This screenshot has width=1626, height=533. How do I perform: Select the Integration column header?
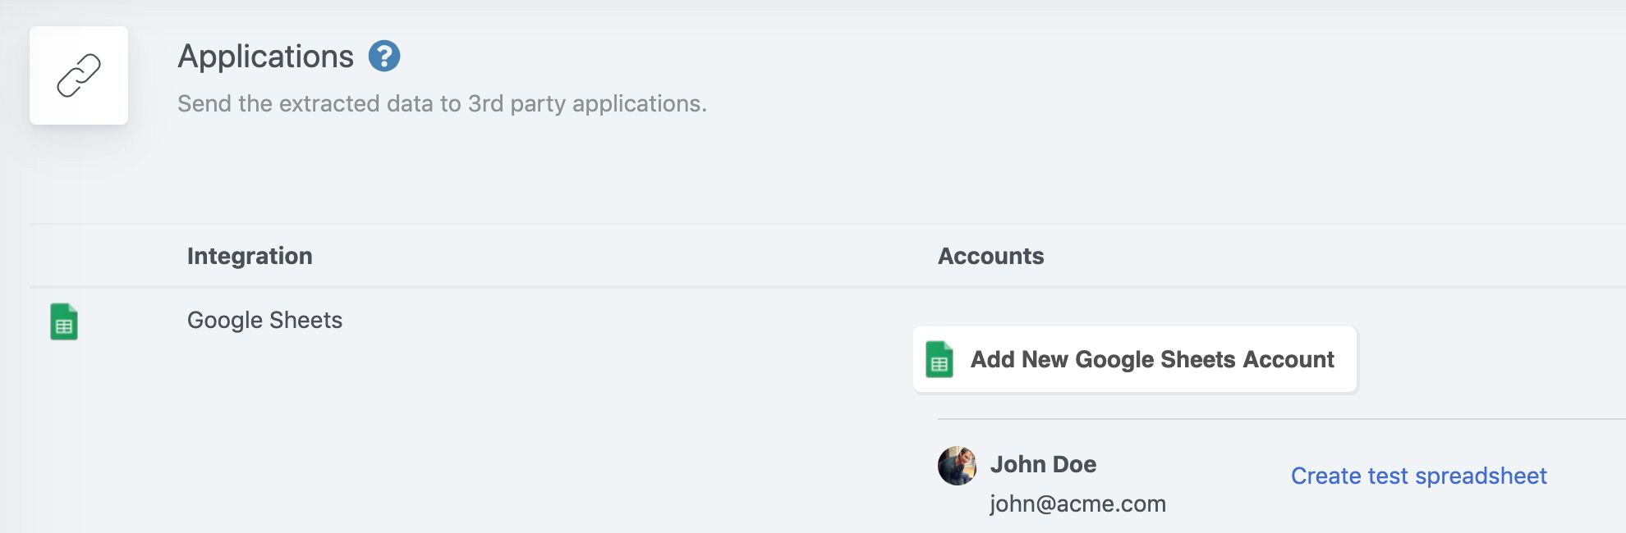(x=250, y=256)
